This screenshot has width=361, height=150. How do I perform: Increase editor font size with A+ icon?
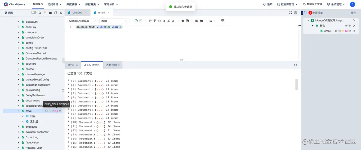coord(169,21)
